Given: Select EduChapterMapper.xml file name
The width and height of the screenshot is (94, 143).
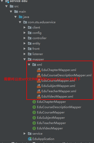Looking at the screenshot, I should [59, 70].
